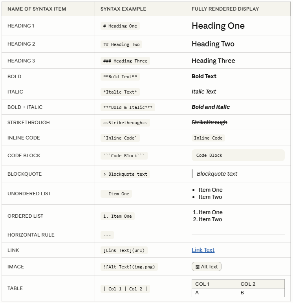Viewport: 293px width, 303px height.
Task: Click the 'HORIZONTAL RULE' row label
Action: pyautogui.click(x=31, y=235)
